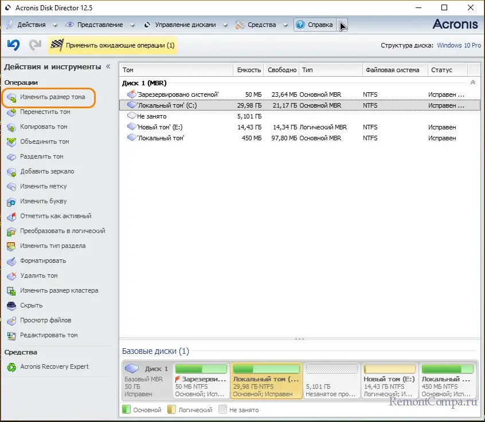Apply pending operations (Применить ожидающие операции)

click(x=112, y=45)
